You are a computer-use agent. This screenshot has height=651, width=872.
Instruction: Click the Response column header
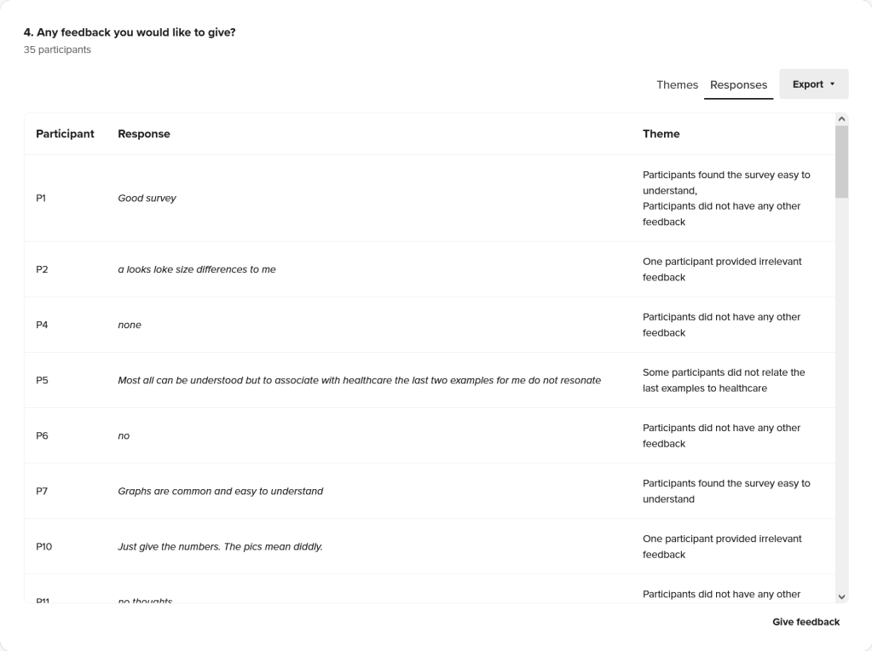pyautogui.click(x=144, y=134)
